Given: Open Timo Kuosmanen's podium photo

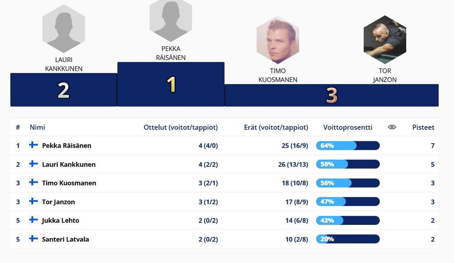Looking at the screenshot, I should point(278,40).
